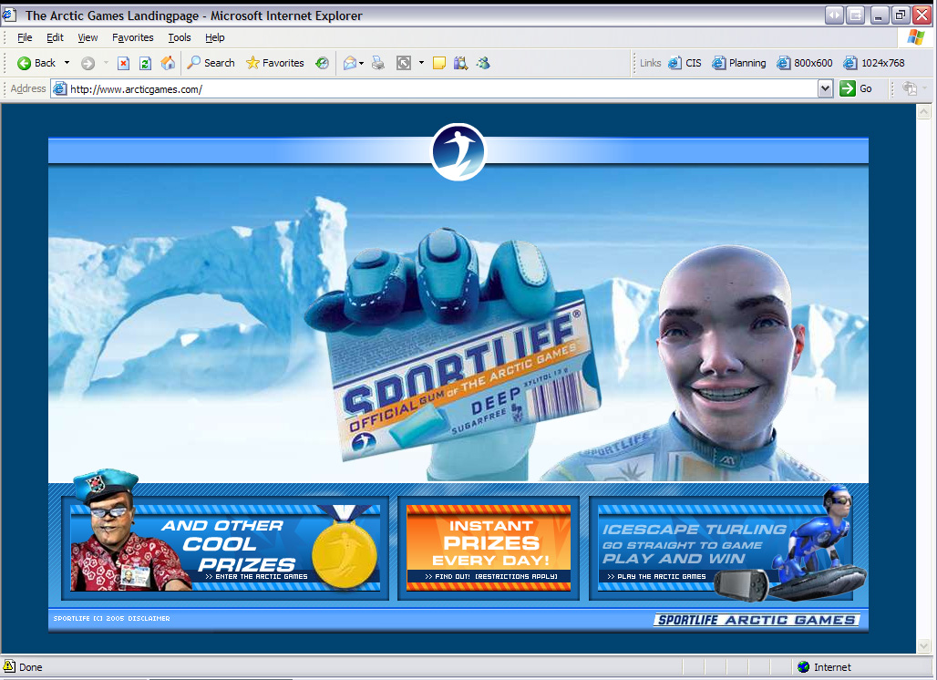Click the PSP console image
Screen dimensions: 937x680
pos(741,585)
